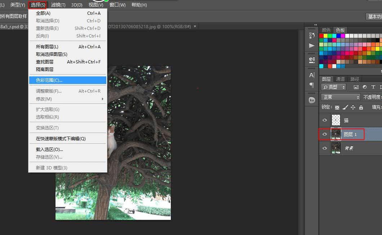Viewport: 382px width, 235px height.
Task: Open the 类型(Y) menu
Action: (18, 5)
